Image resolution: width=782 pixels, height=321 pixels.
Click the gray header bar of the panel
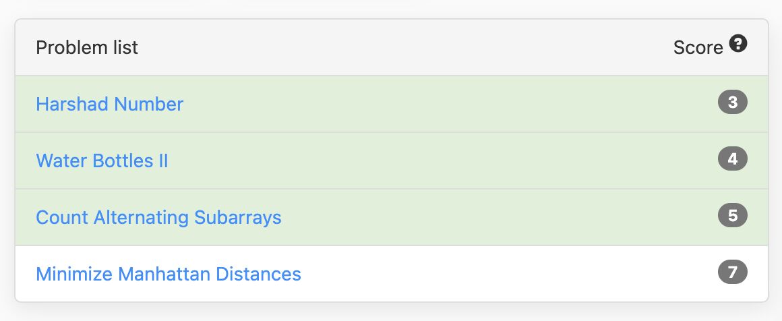392,47
